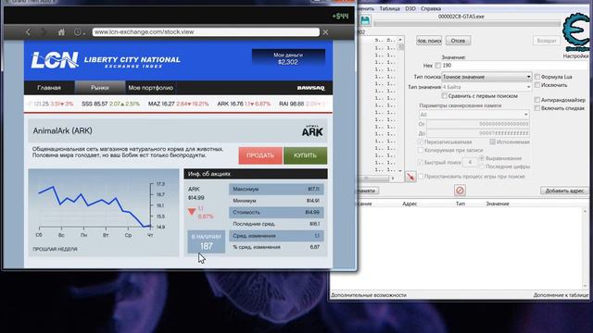The width and height of the screenshot is (593, 333).
Task: Go forward in the in-game browser
Action: [44, 32]
